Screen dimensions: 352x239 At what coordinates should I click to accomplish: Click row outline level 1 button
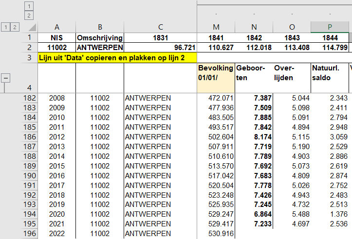coord(6,27)
